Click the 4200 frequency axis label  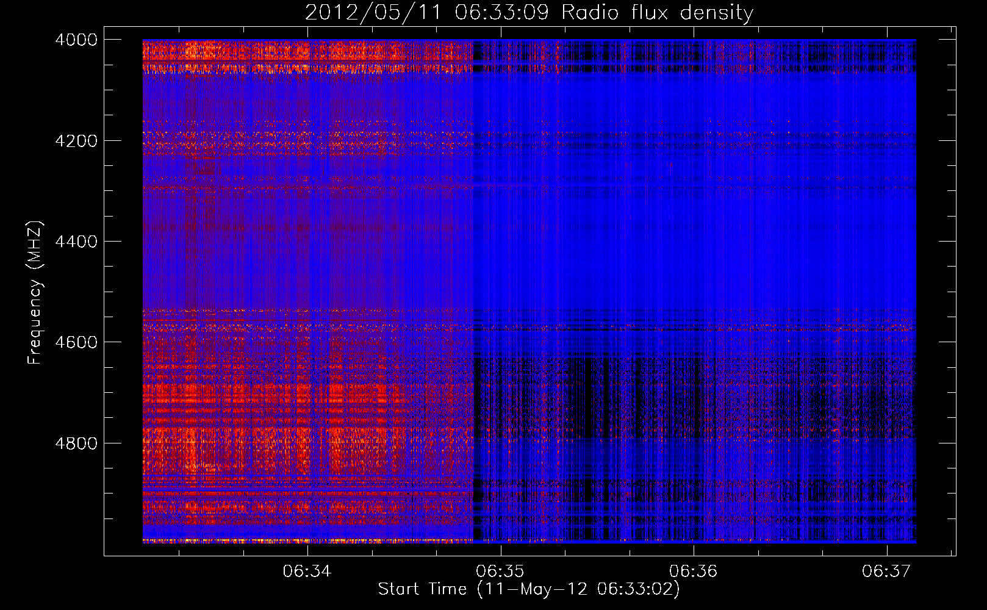(x=76, y=141)
